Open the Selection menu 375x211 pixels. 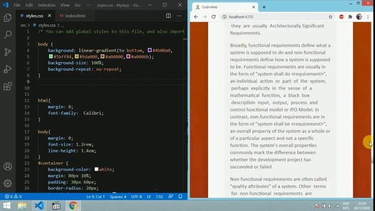pos(46,5)
